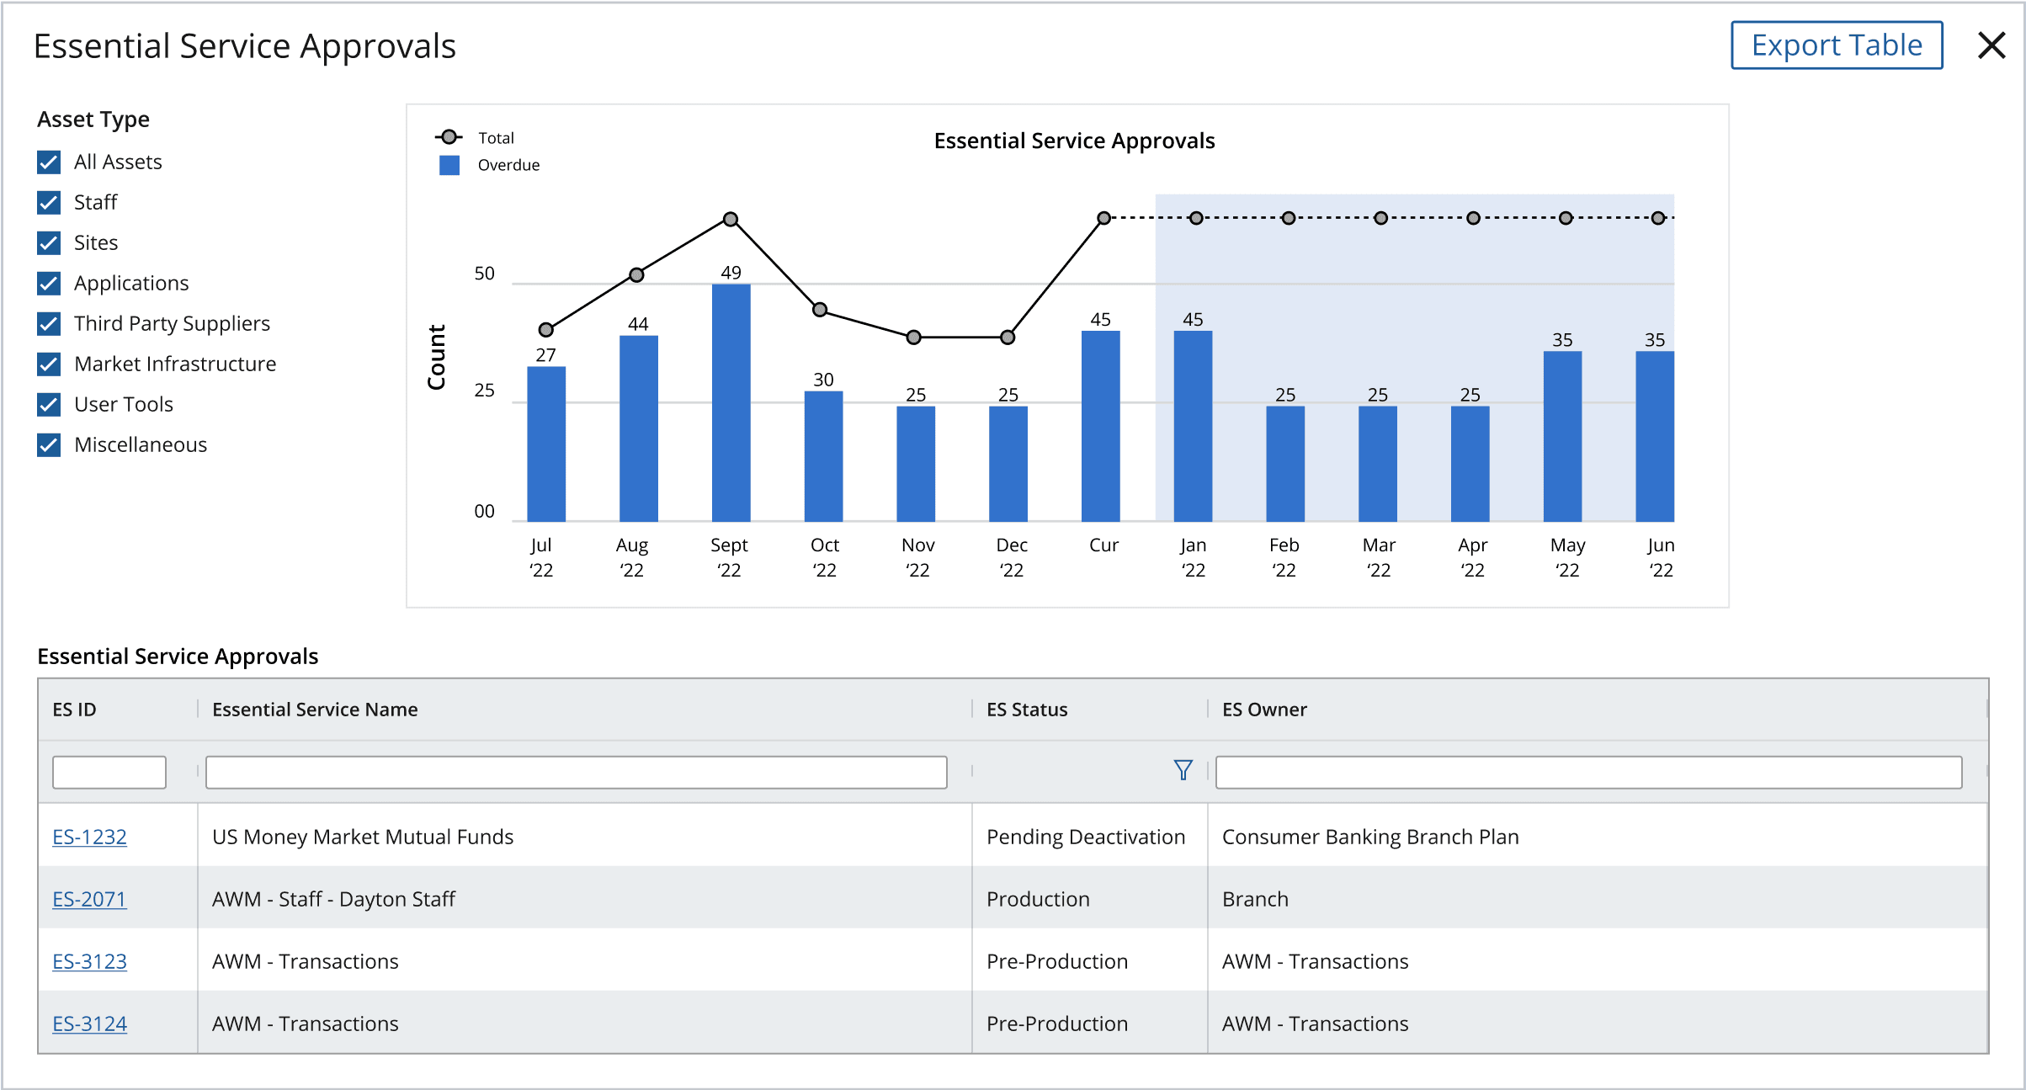This screenshot has height=1090, width=2026.
Task: Focus the ES ID filter field
Action: tap(109, 772)
